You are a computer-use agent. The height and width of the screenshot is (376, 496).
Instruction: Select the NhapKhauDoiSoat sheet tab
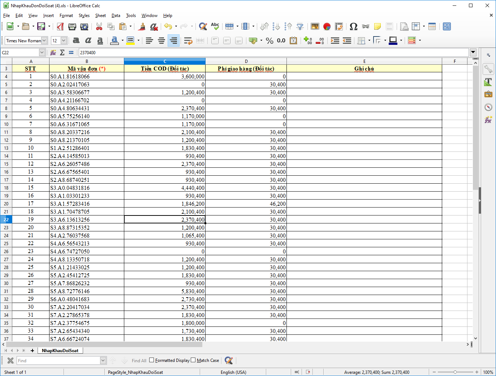[60, 350]
